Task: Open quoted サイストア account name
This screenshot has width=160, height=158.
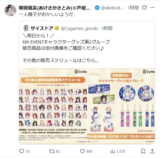Action: click(x=42, y=28)
